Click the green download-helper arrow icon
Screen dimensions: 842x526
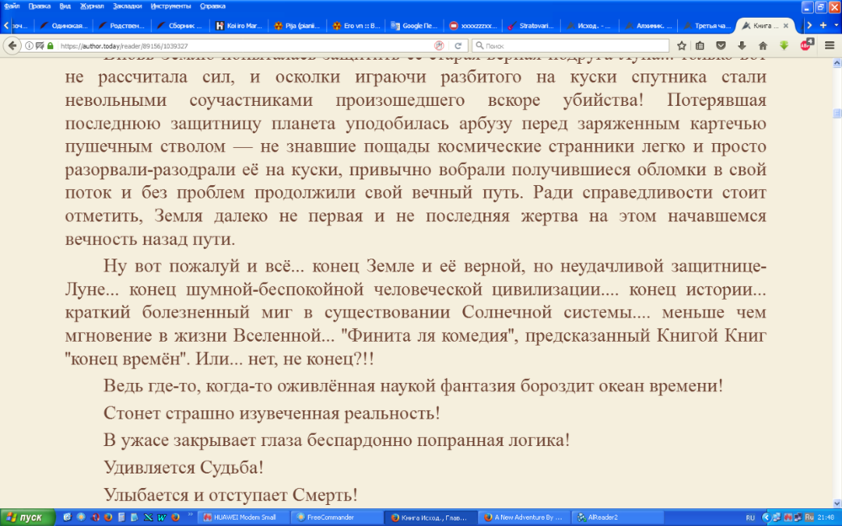click(784, 45)
